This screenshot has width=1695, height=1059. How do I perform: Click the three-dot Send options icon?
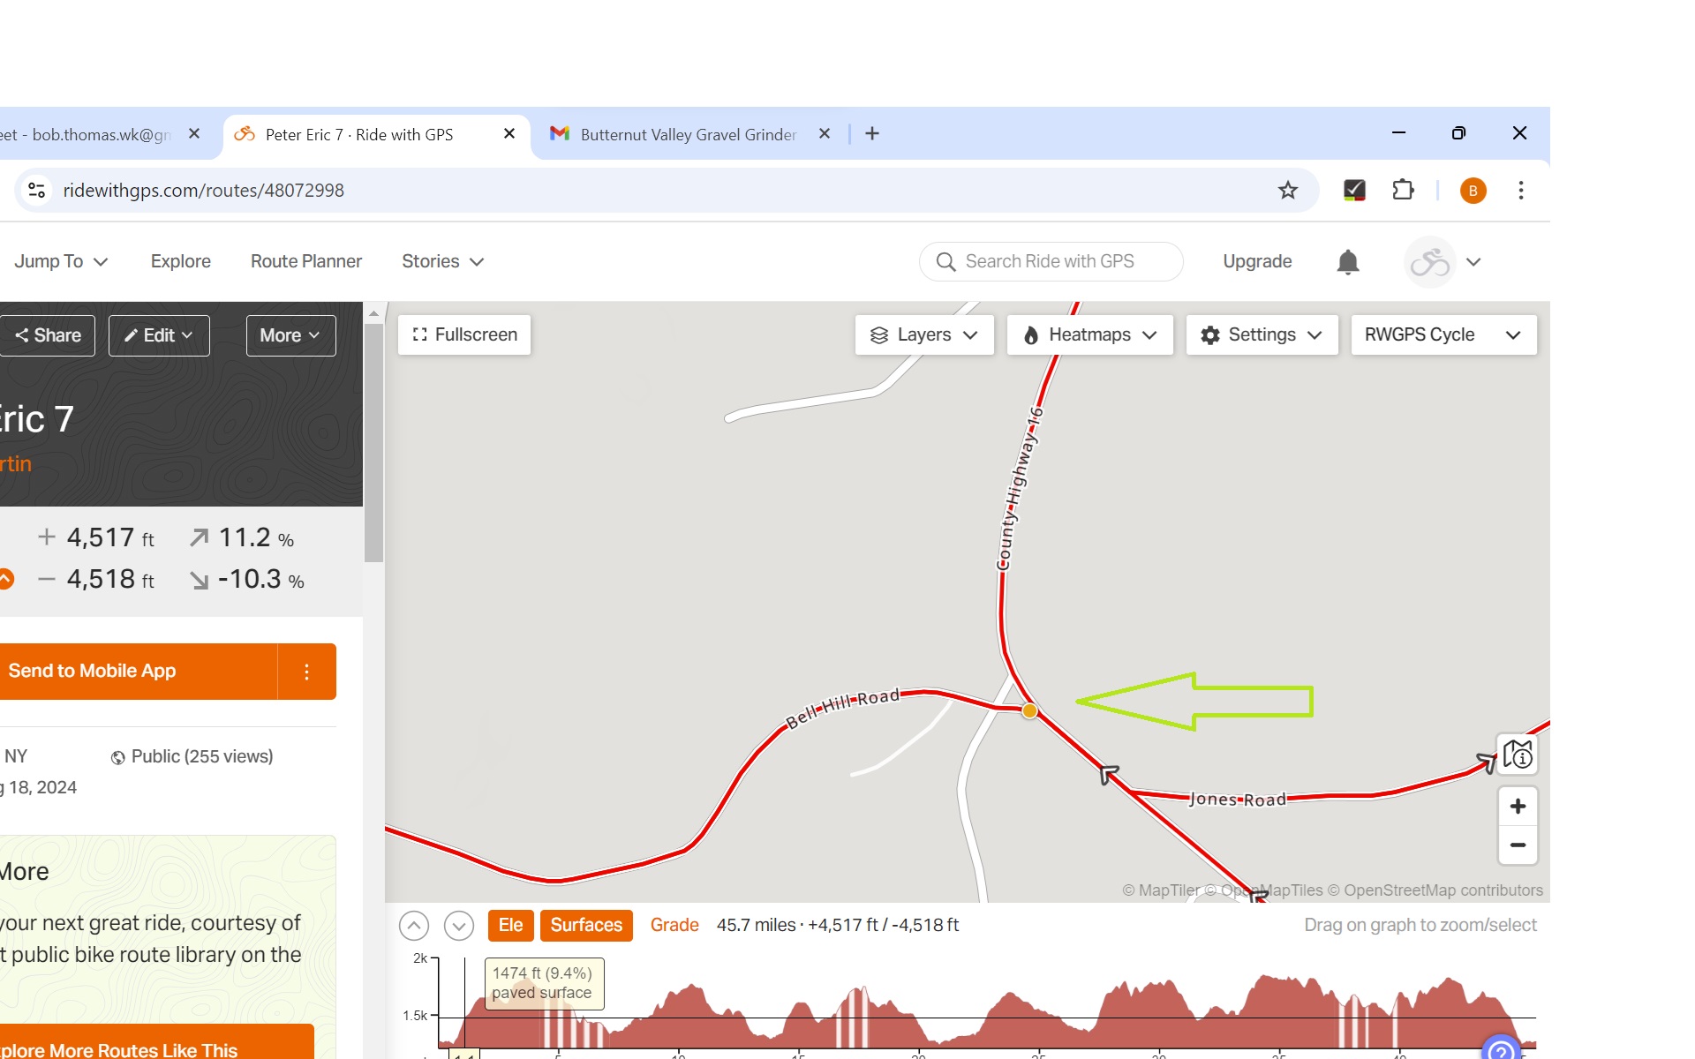pos(306,672)
